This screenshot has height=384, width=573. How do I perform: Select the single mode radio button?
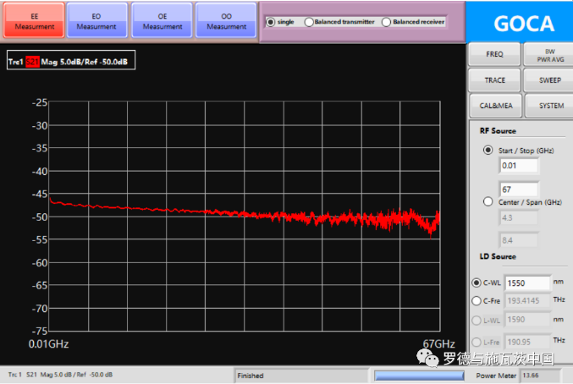(271, 22)
